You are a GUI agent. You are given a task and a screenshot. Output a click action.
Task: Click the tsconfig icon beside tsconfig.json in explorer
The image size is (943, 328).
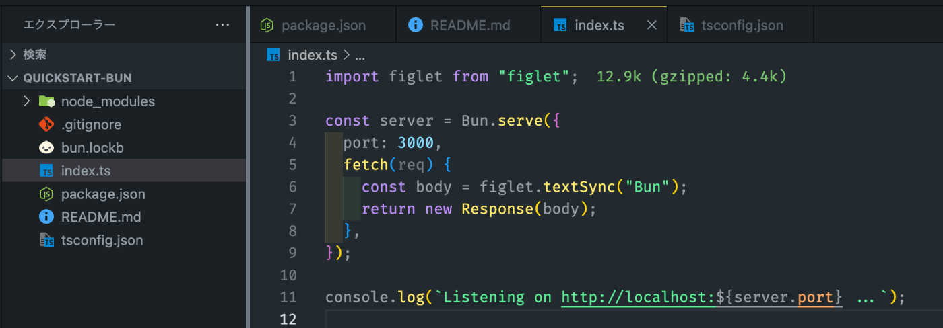click(46, 240)
